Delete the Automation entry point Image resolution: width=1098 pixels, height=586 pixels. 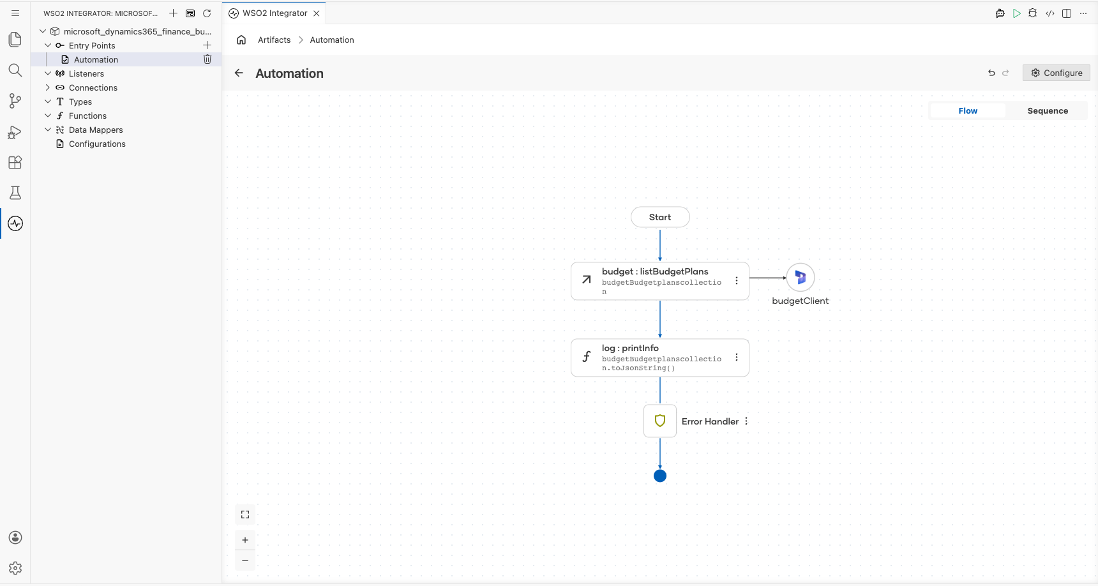207,59
